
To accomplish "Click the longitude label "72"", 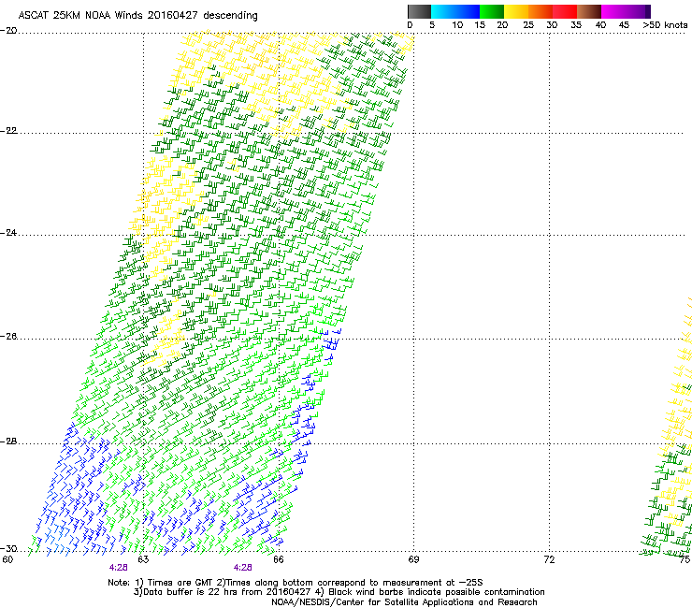I will tap(549, 560).
